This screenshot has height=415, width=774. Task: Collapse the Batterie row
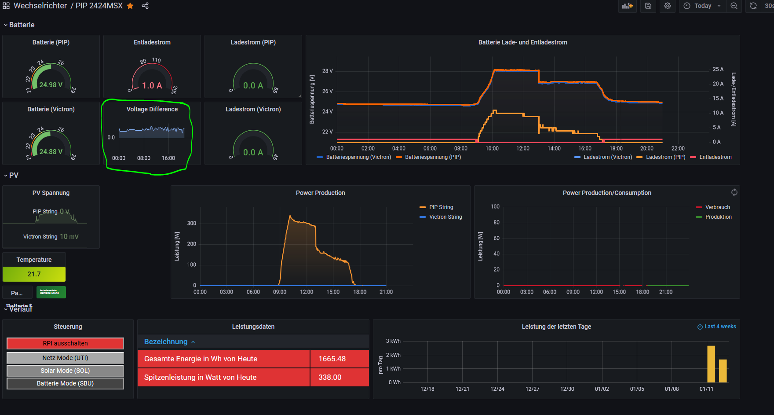[22, 25]
